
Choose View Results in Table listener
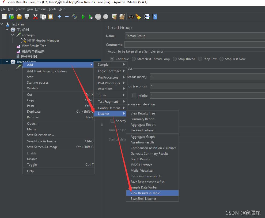[x=153, y=193]
